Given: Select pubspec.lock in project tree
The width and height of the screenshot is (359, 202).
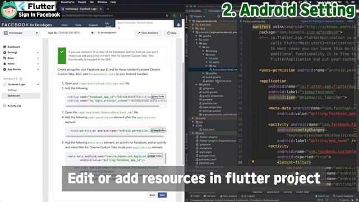Looking at the screenshot, I should click(x=207, y=156).
